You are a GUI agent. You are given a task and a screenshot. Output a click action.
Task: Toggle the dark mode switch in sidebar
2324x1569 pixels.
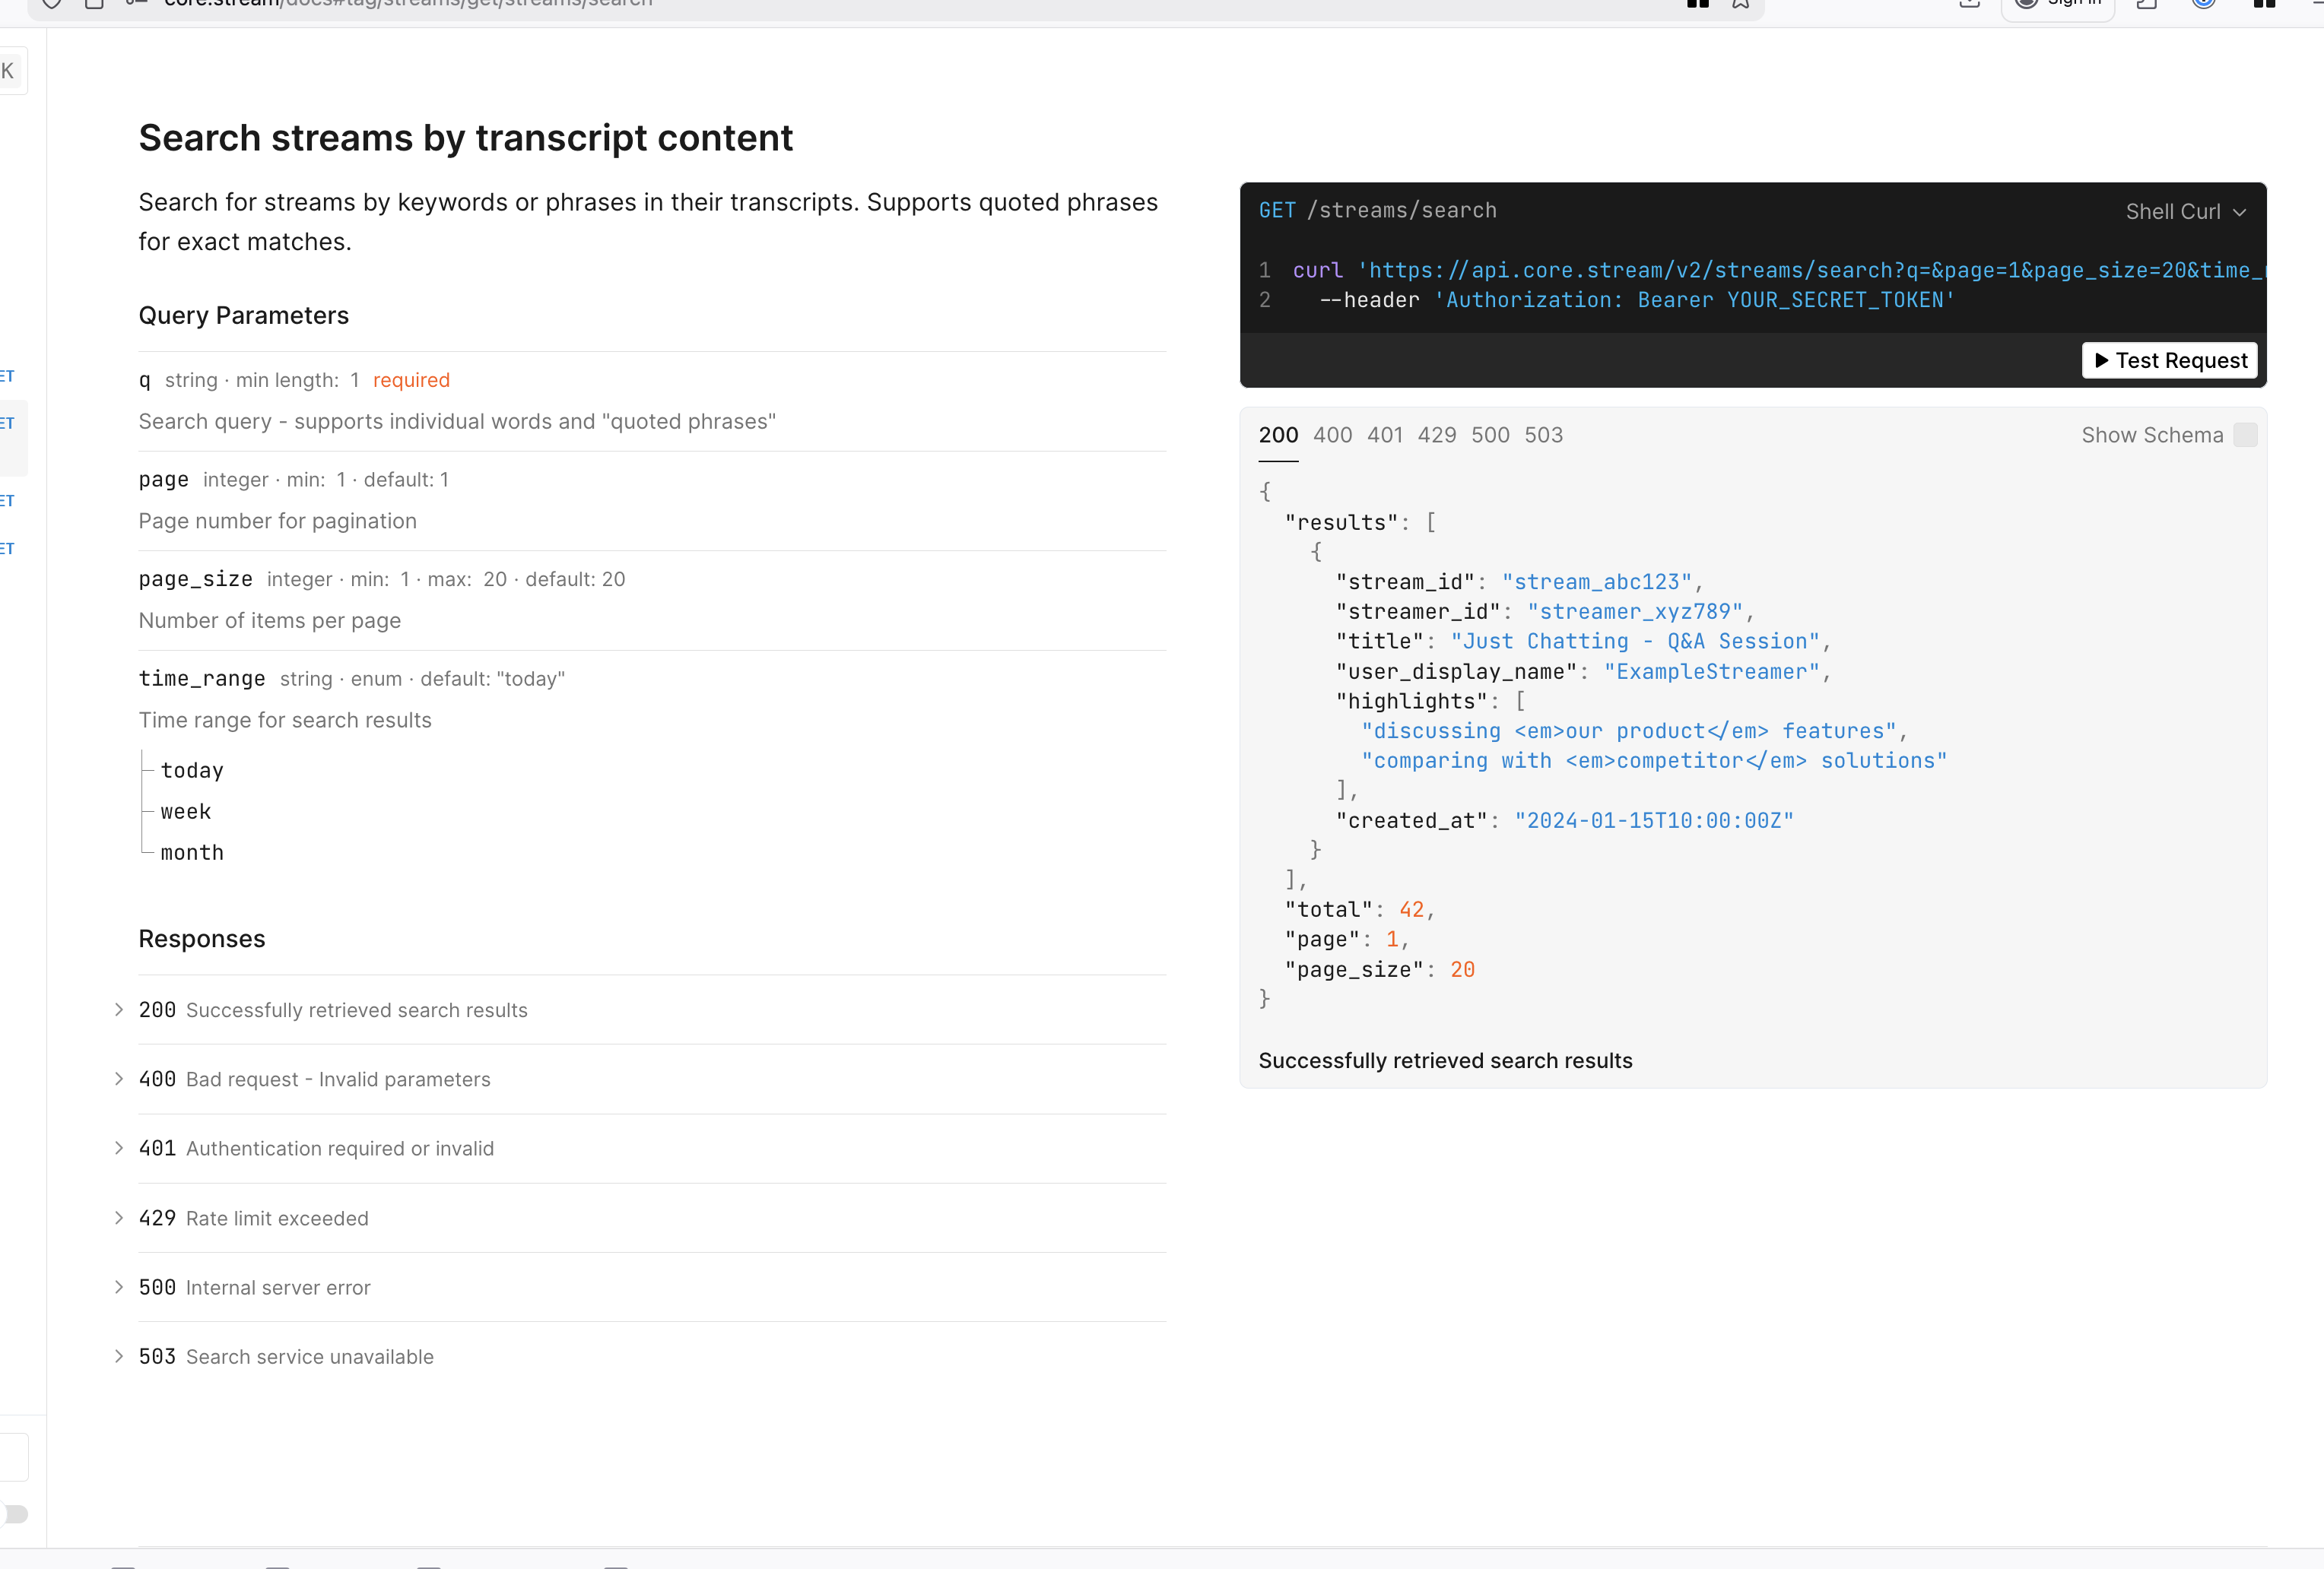coord(14,1514)
